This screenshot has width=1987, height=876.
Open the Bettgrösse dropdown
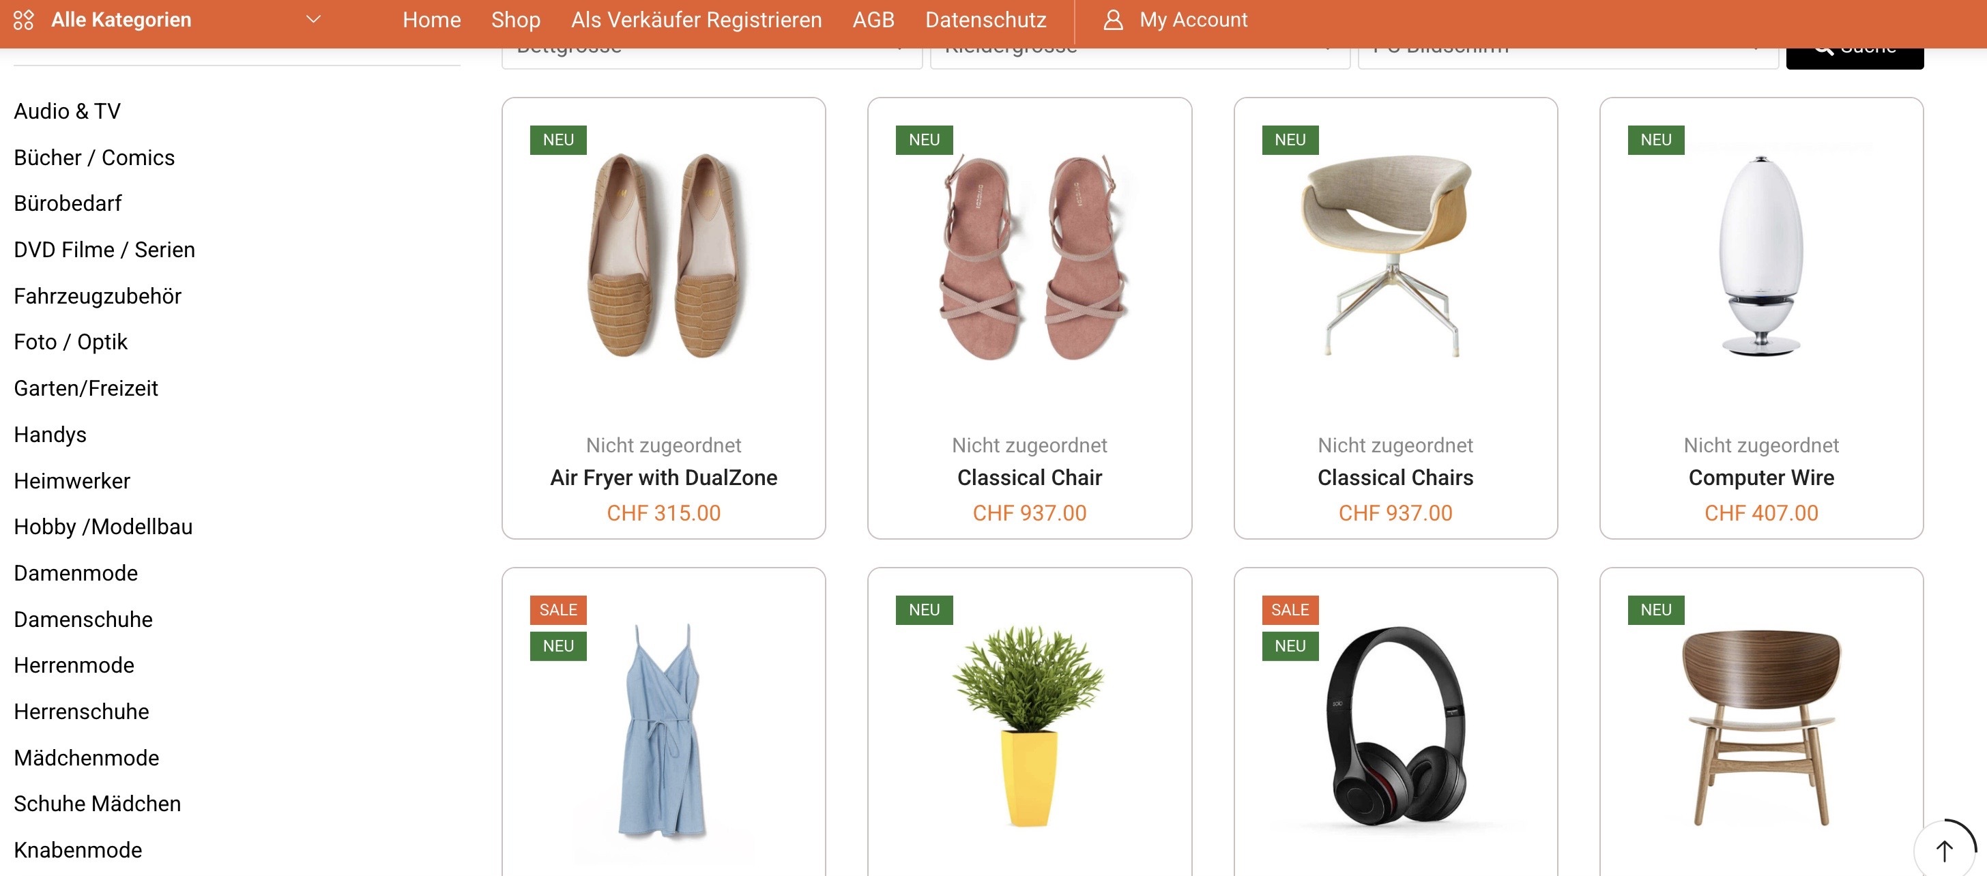(x=711, y=59)
